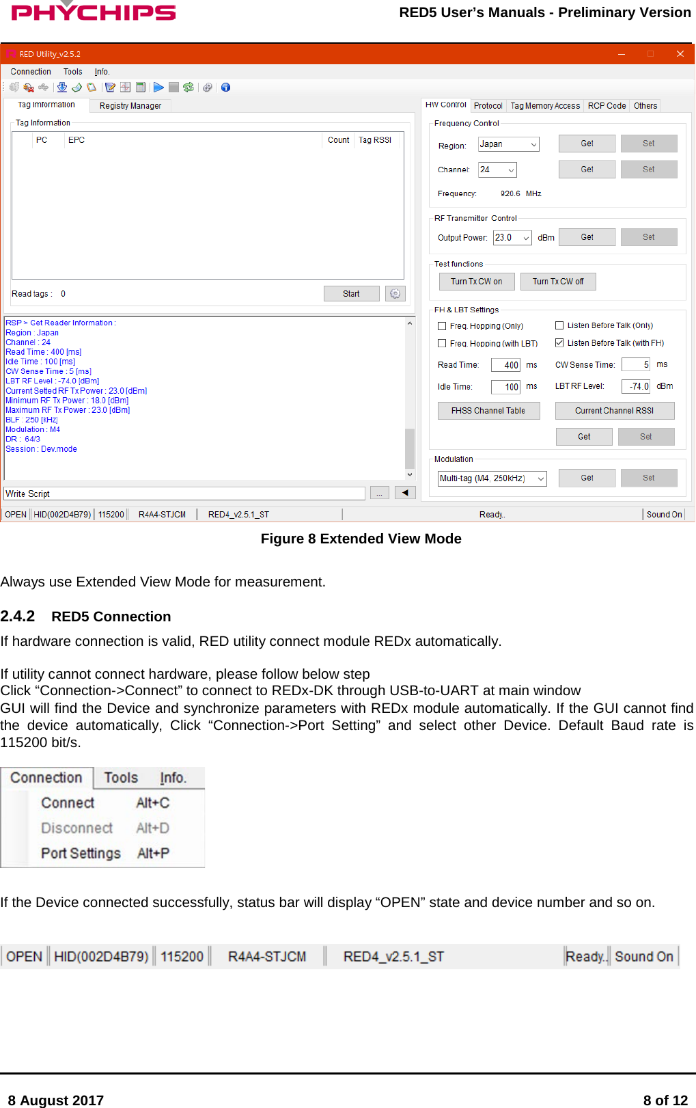Click the log scrollbar down arrow
This screenshot has height=1108, width=696.
point(410,474)
